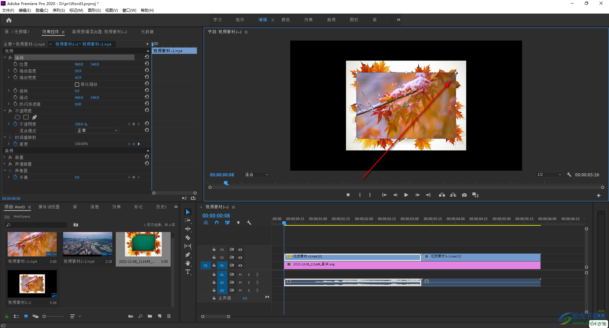This screenshot has height=328, width=609.
Task: Open master clip dropdown arrow
Action: click(50, 44)
